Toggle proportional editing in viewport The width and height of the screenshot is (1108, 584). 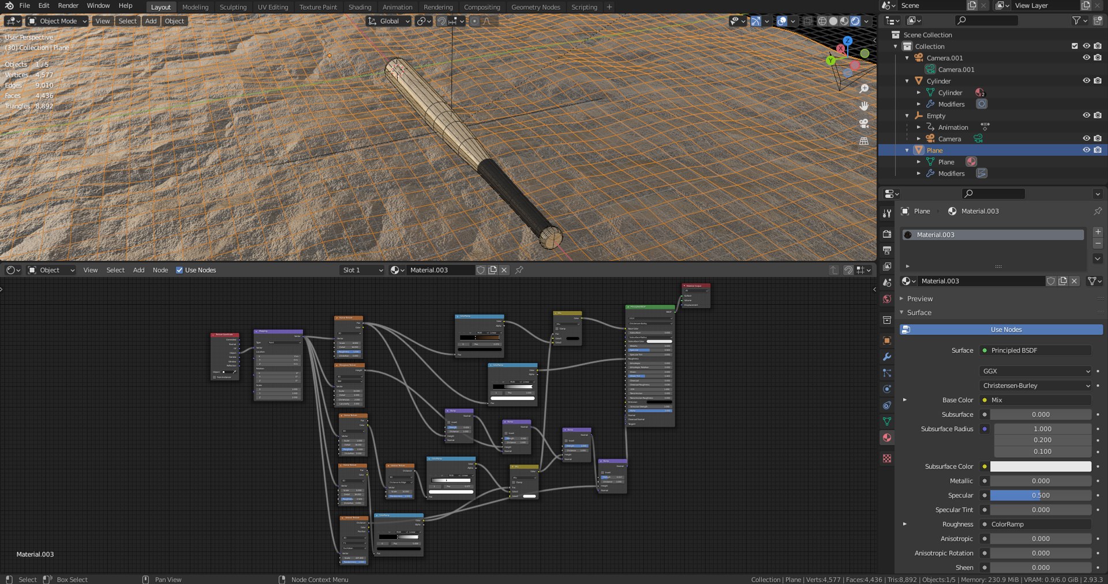(x=474, y=21)
